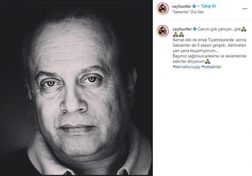Image resolution: width=252 pixels, height=176 pixels.
Task: Click the "yan yana koyamıyorum" caption line
Action: (196, 51)
